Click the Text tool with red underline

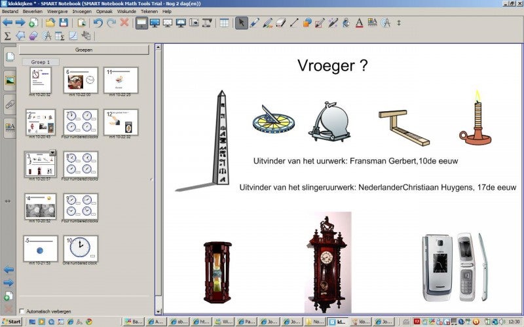point(359,23)
